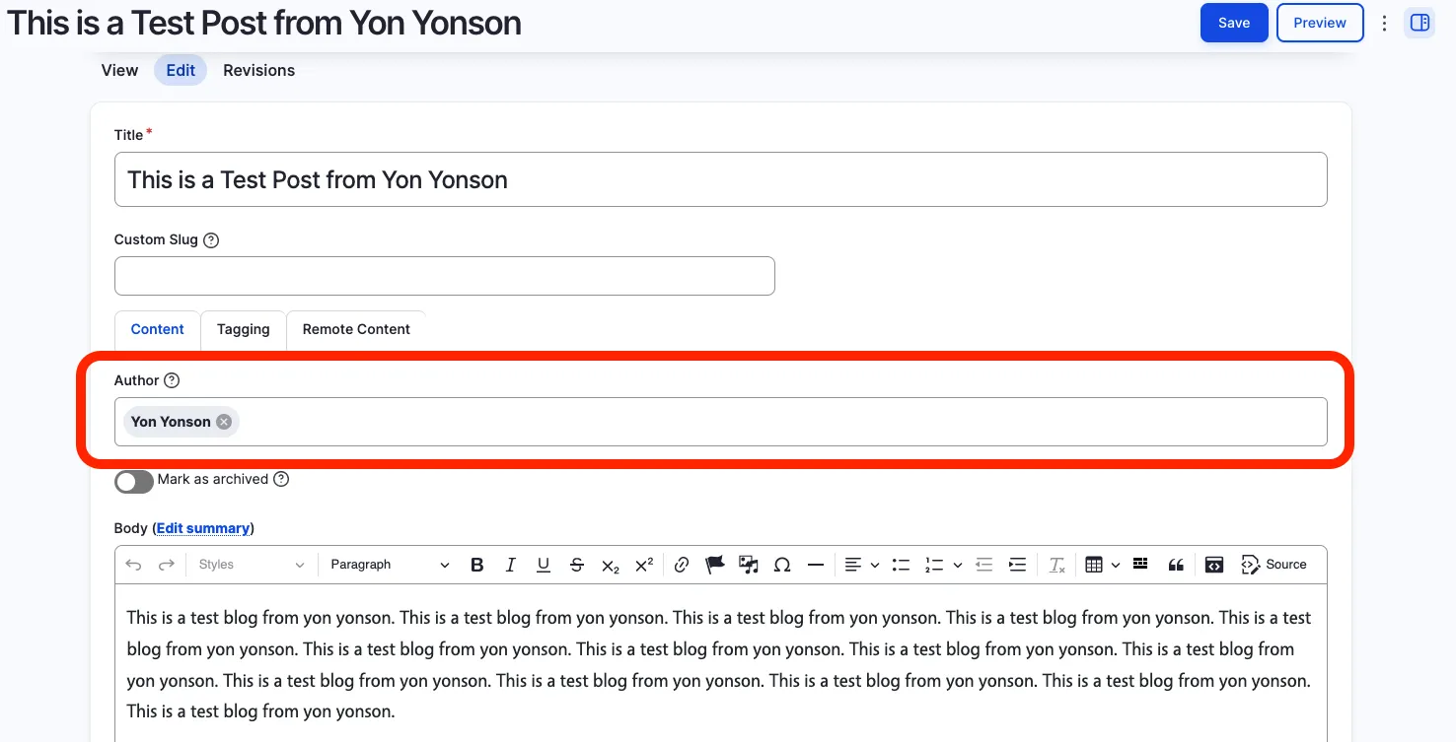Open special characters omega icon
The image size is (1456, 742).
[x=782, y=565]
